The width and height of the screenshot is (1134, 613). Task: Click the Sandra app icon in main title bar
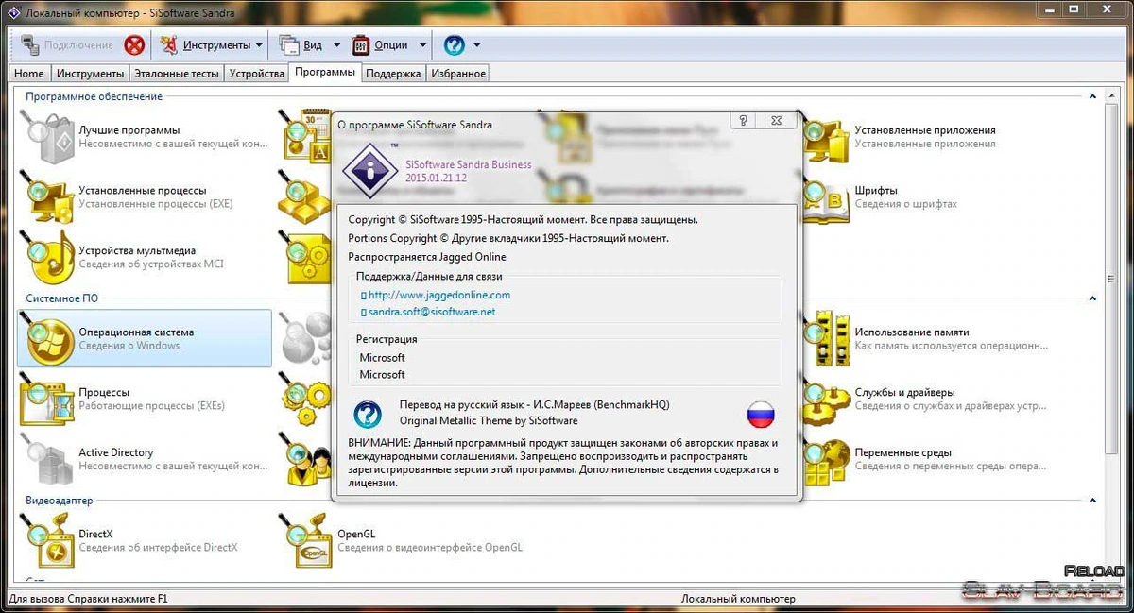click(14, 11)
